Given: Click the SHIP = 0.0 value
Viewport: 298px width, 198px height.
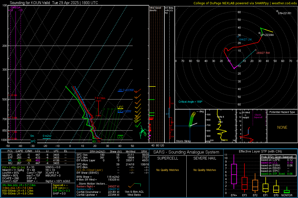Looking at the screenshot, I should click(59, 193).
